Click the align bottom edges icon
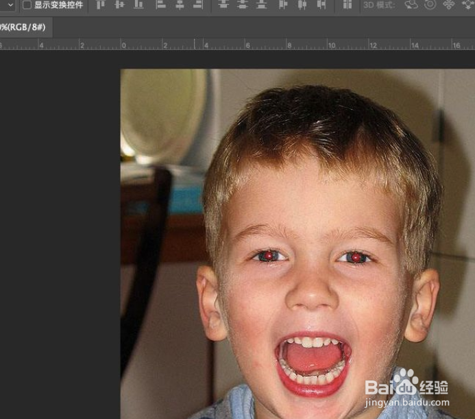The width and height of the screenshot is (475, 419). pos(138,4)
